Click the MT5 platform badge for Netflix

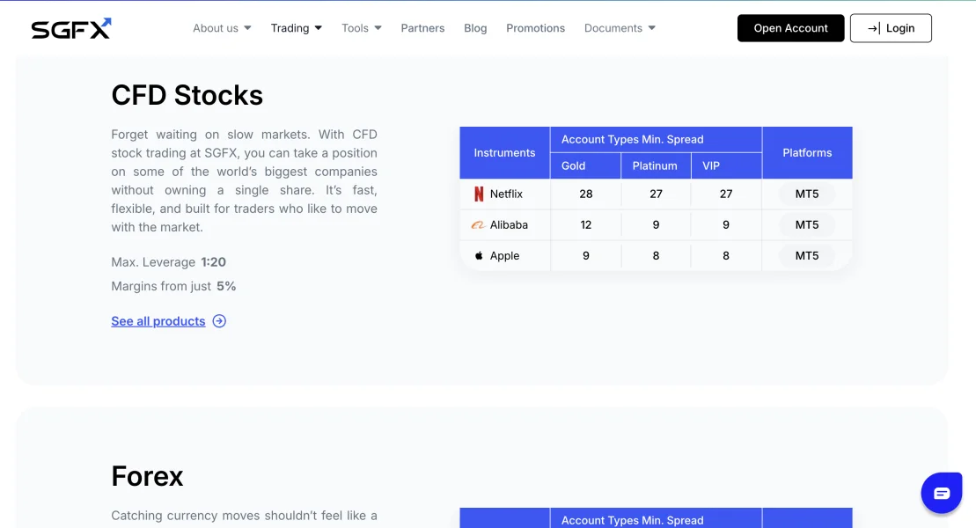tap(807, 194)
